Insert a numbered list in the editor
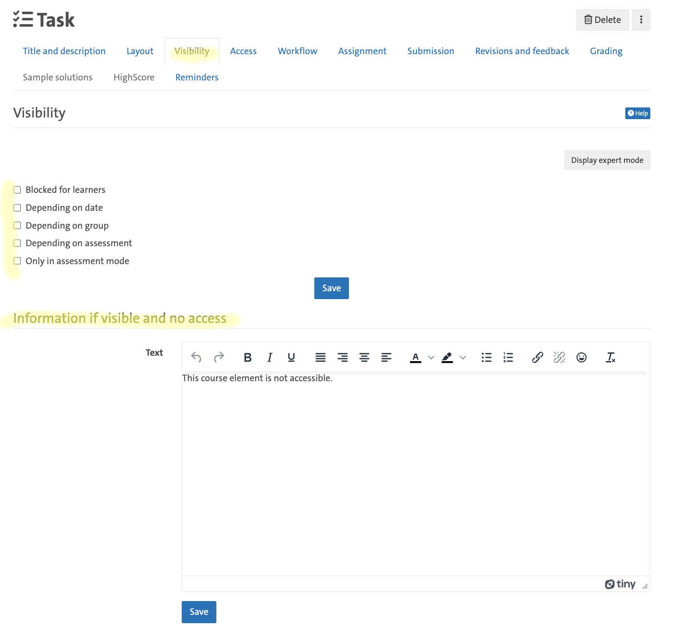 point(508,357)
